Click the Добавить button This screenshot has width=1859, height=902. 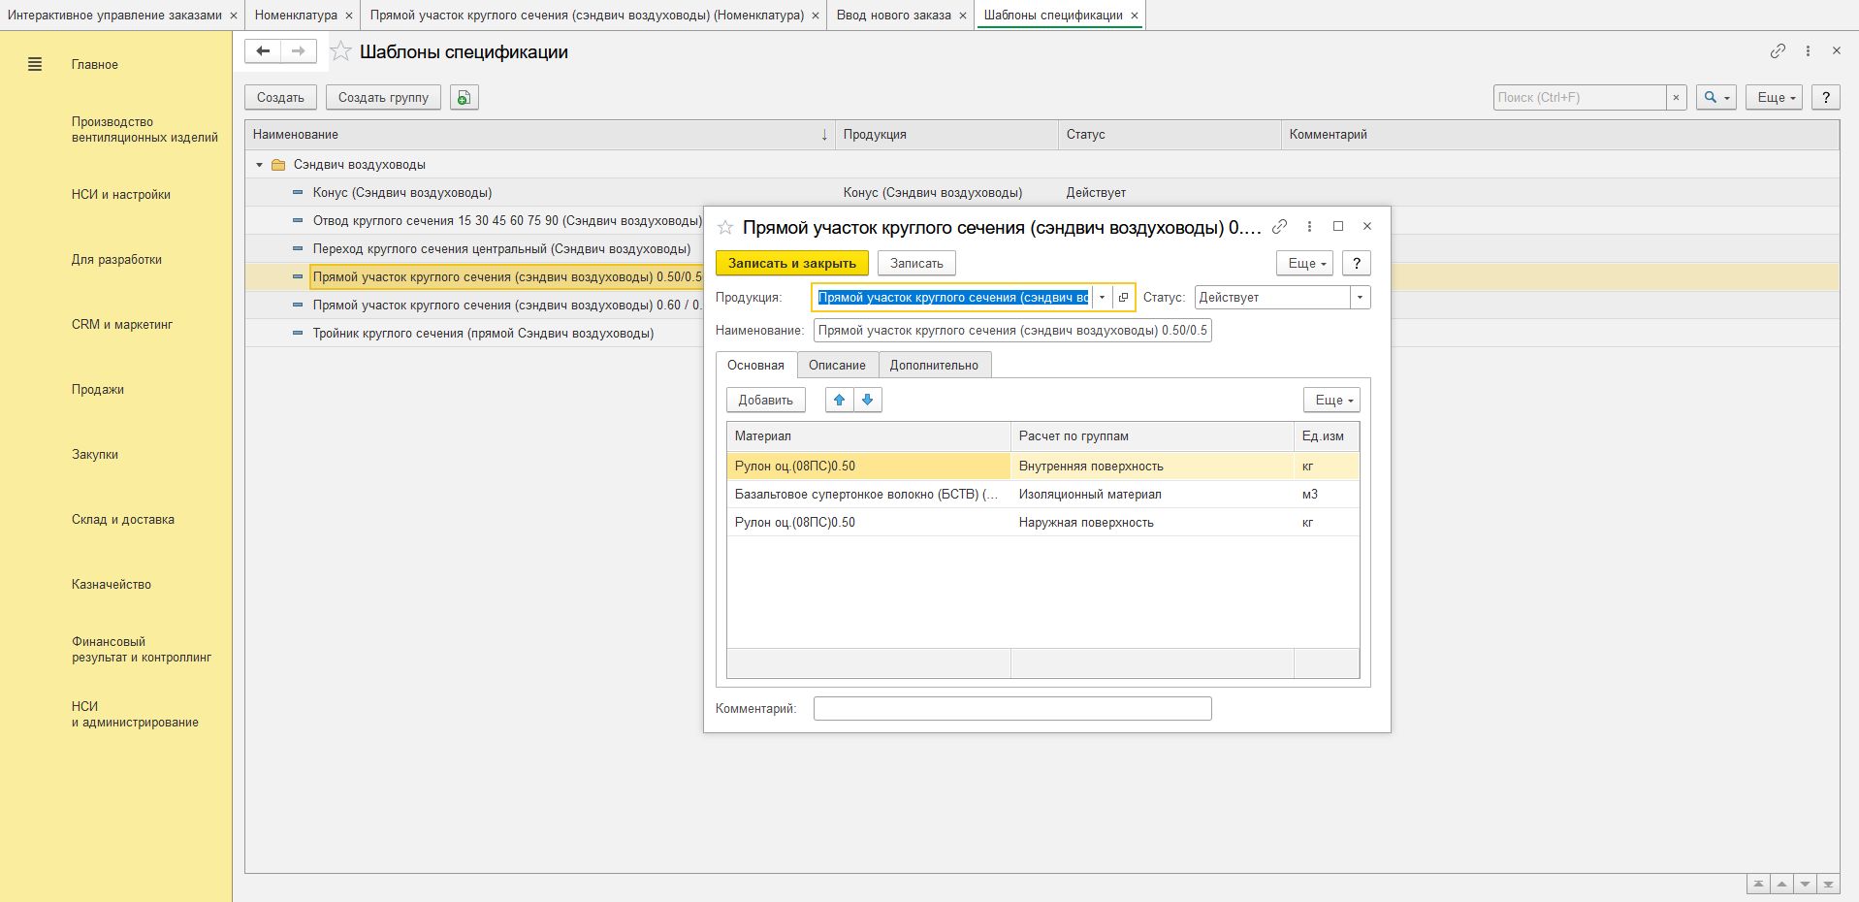[765, 400]
